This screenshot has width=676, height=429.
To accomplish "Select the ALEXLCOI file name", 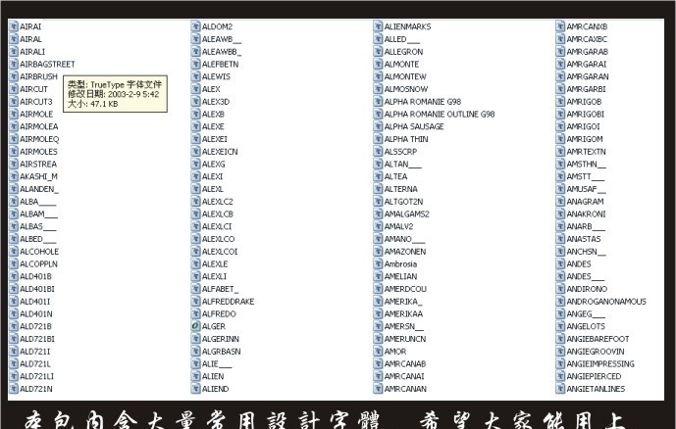I will pos(220,252).
